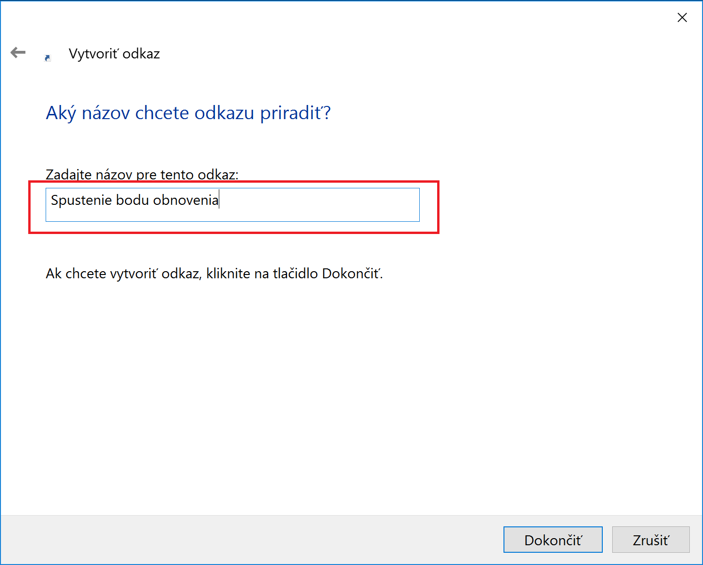
Task: Close the dialog with the X button
Action: 682,17
